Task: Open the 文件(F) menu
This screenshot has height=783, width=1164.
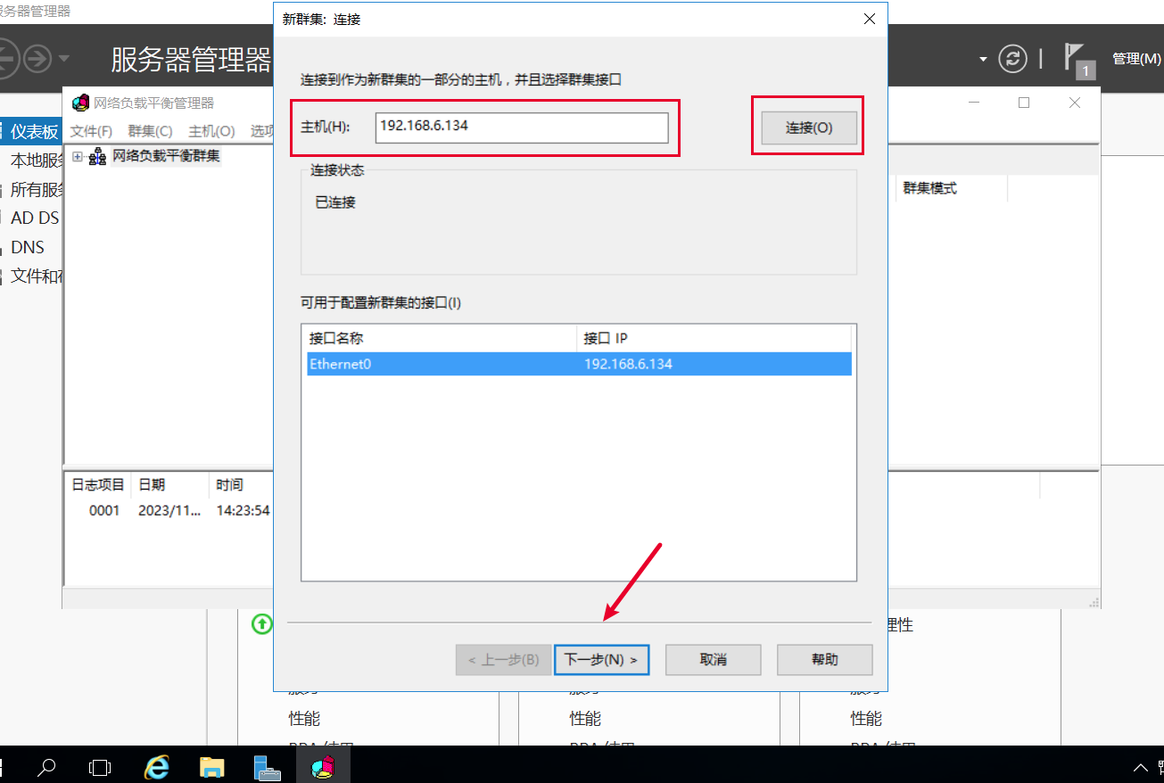Action: click(91, 131)
